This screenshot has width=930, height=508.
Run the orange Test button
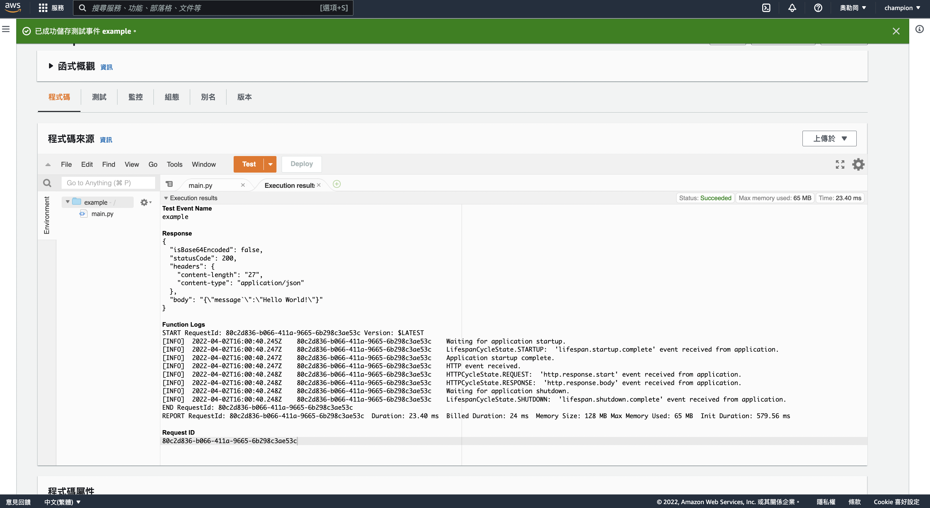click(x=249, y=164)
